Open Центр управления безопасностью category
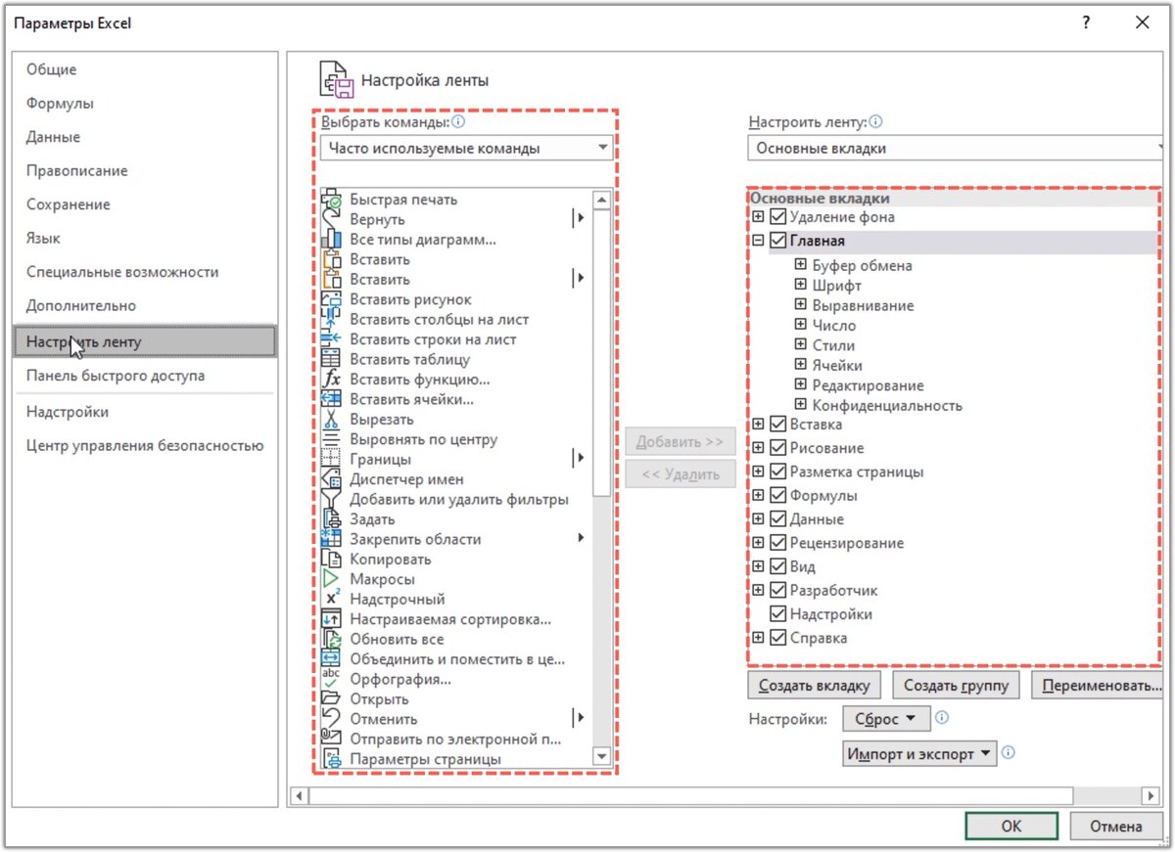1175x852 pixels. tap(145, 446)
